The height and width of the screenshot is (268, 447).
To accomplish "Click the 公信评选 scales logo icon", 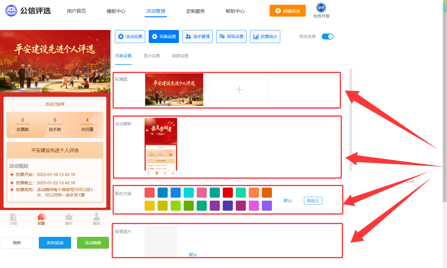I will (11, 11).
